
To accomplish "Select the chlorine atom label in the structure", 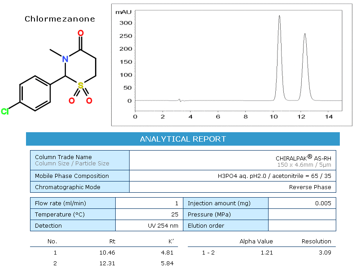I will click(x=5, y=112).
